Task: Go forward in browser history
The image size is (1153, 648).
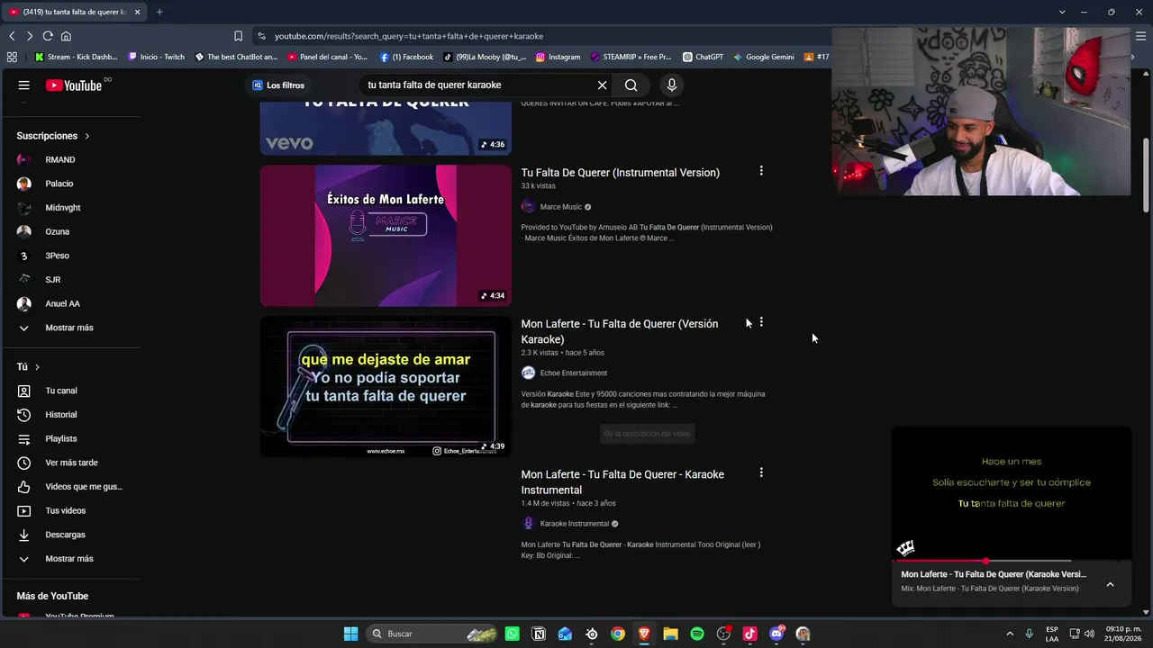Action: pos(30,36)
